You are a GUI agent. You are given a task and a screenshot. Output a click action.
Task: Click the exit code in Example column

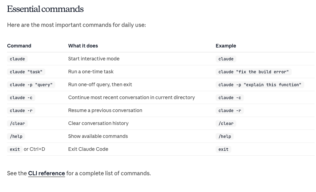[x=223, y=149]
